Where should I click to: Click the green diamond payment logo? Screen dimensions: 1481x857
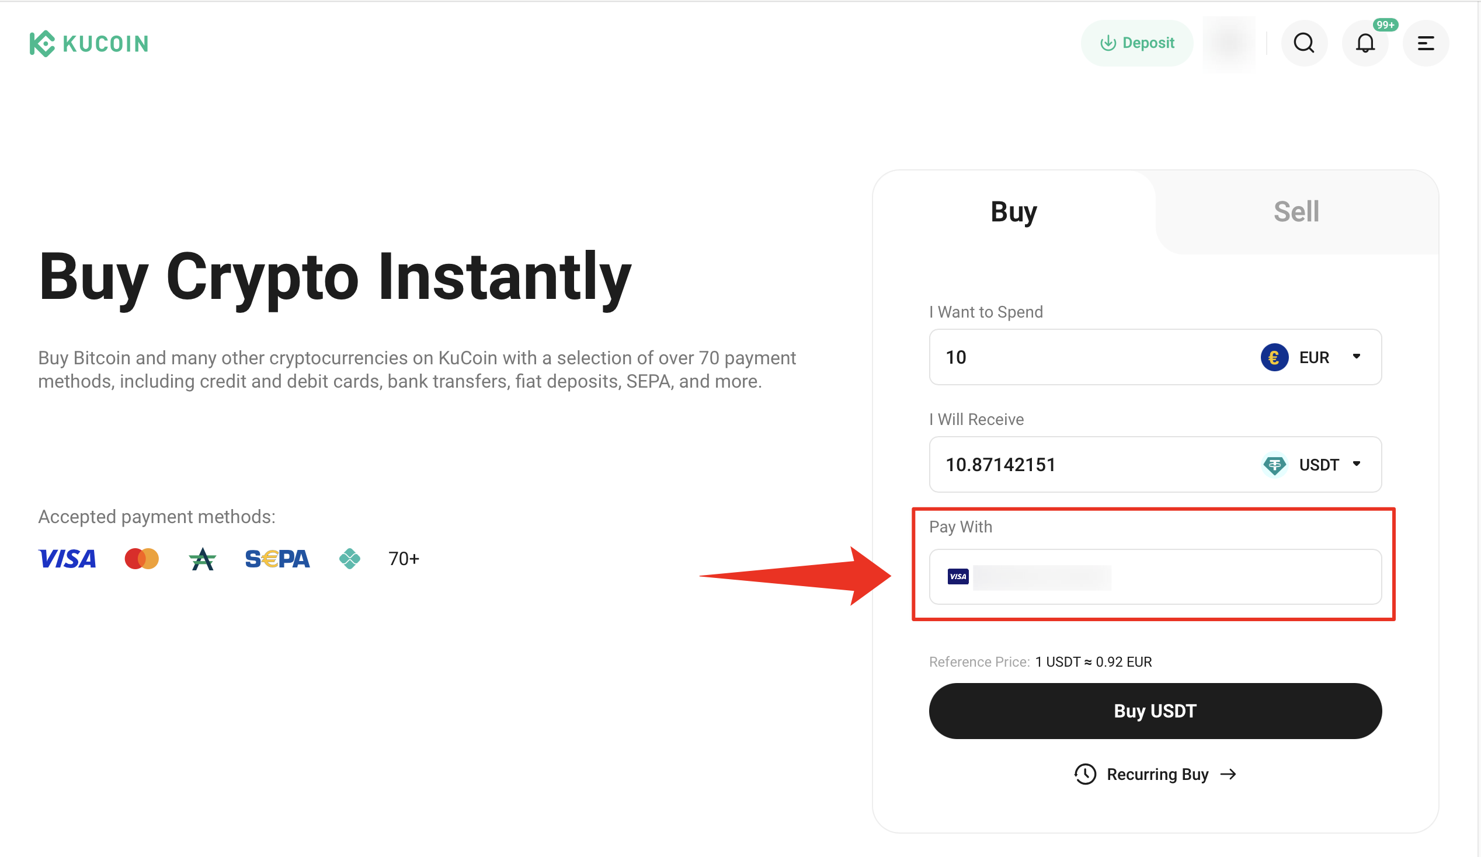(350, 559)
